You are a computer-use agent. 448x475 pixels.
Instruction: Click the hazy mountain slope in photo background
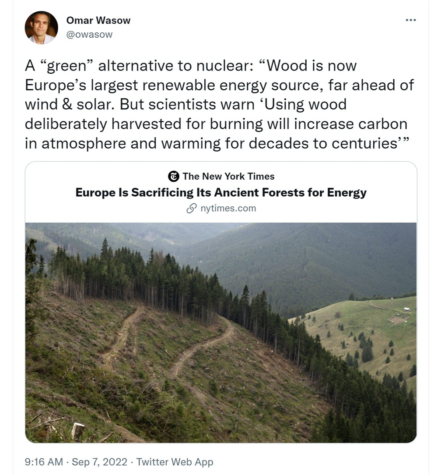(x=302, y=258)
